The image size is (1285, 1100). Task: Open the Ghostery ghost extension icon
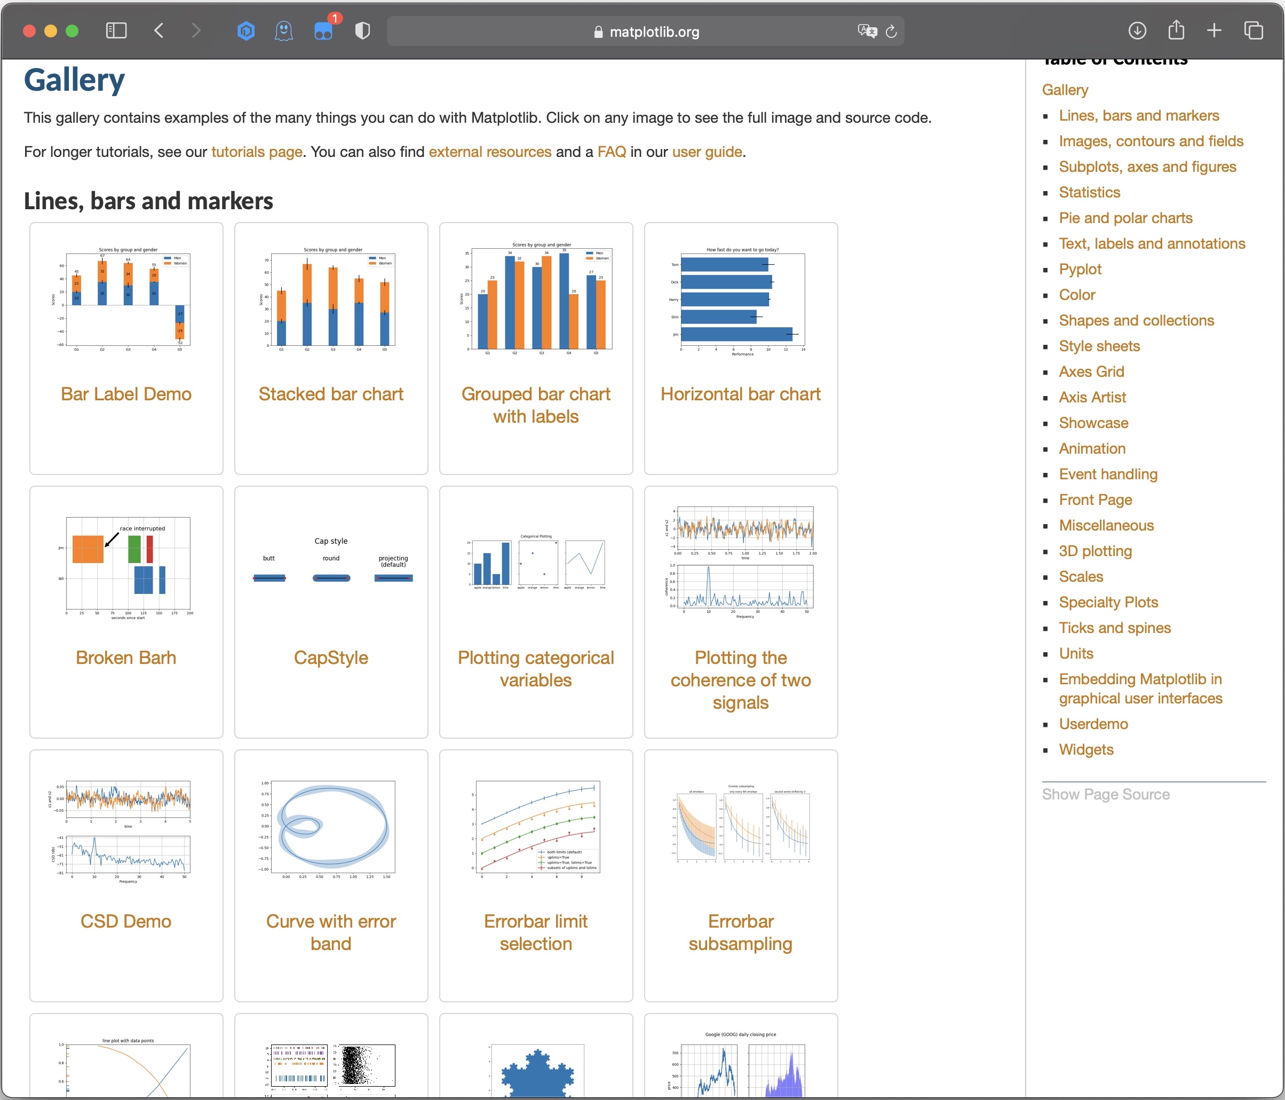[284, 30]
